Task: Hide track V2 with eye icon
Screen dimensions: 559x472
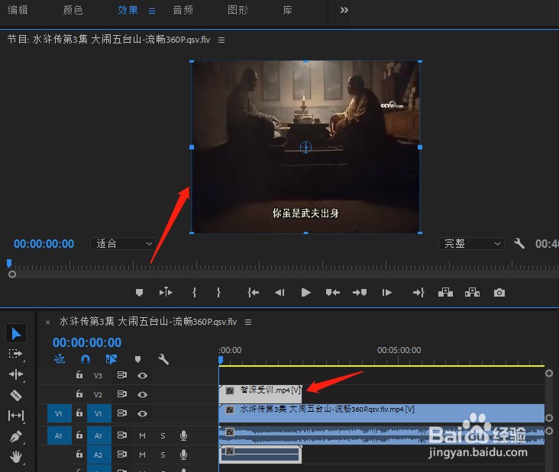Action: point(142,394)
